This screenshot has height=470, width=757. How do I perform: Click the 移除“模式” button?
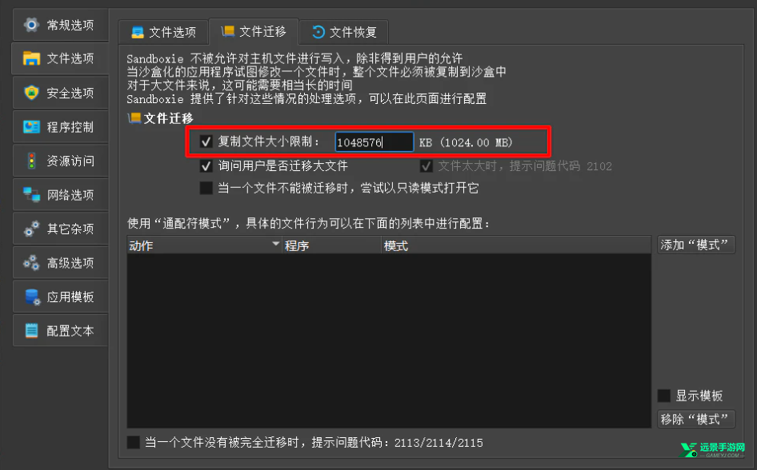tap(695, 419)
